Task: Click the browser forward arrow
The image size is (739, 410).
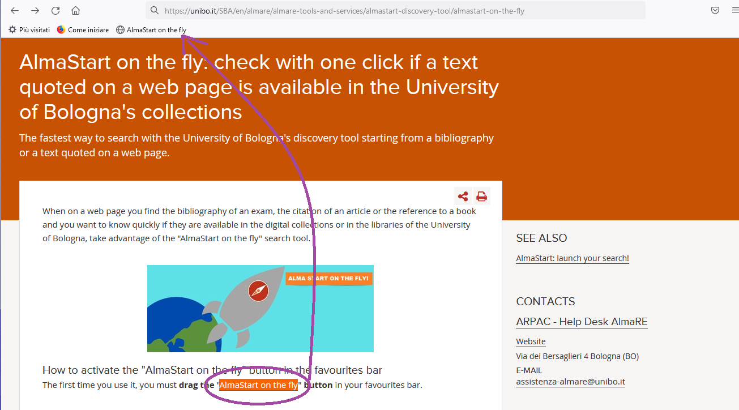Action: tap(35, 11)
